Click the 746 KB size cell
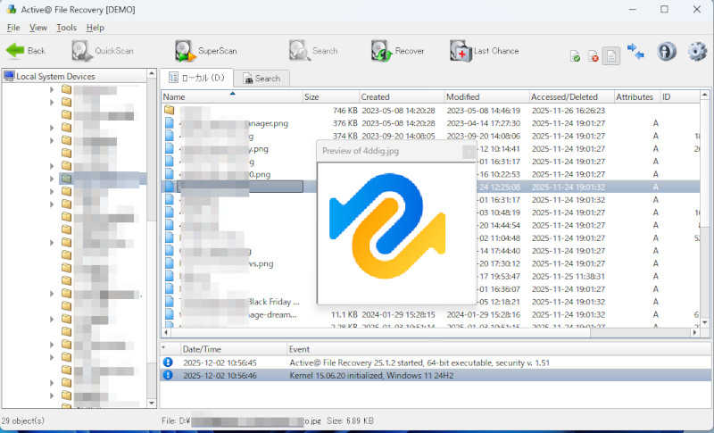 pyautogui.click(x=345, y=110)
